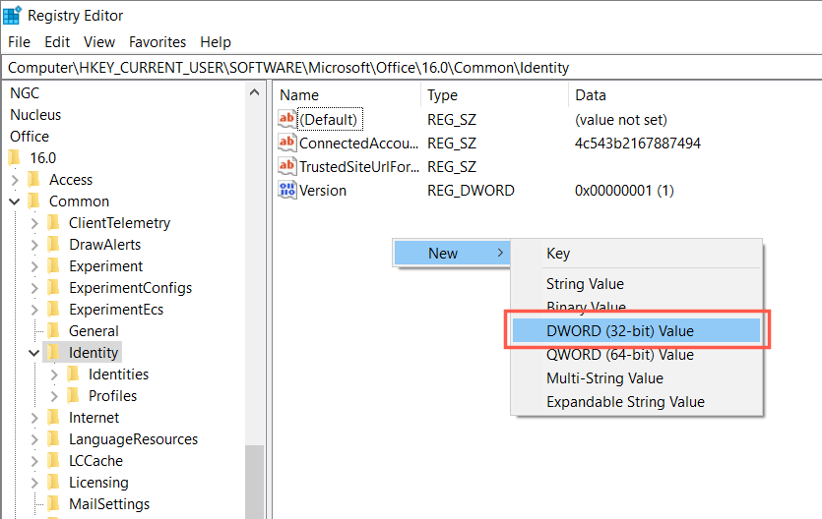Expand the Experiment key
The width and height of the screenshot is (822, 519).
34,266
